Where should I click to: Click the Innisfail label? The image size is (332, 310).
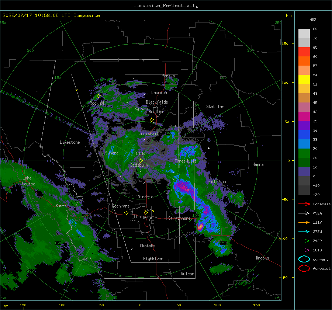point(149,133)
